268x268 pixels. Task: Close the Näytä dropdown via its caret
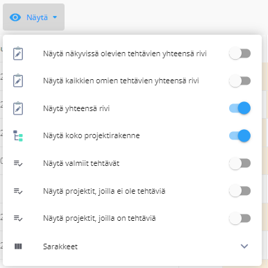[55, 17]
